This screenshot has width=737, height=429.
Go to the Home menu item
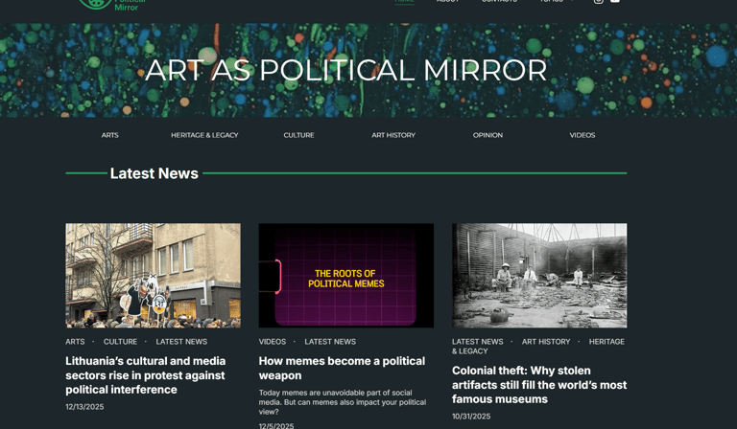405,1
